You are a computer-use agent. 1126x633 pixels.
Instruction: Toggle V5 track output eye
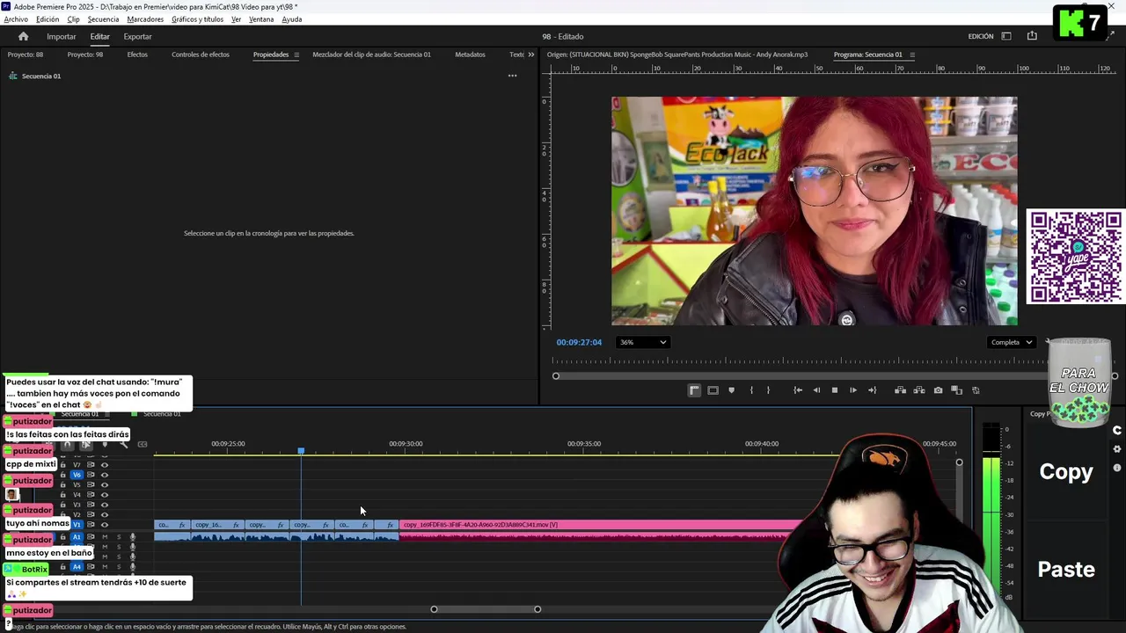105,484
